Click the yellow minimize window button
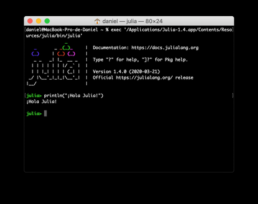 tap(39, 21)
